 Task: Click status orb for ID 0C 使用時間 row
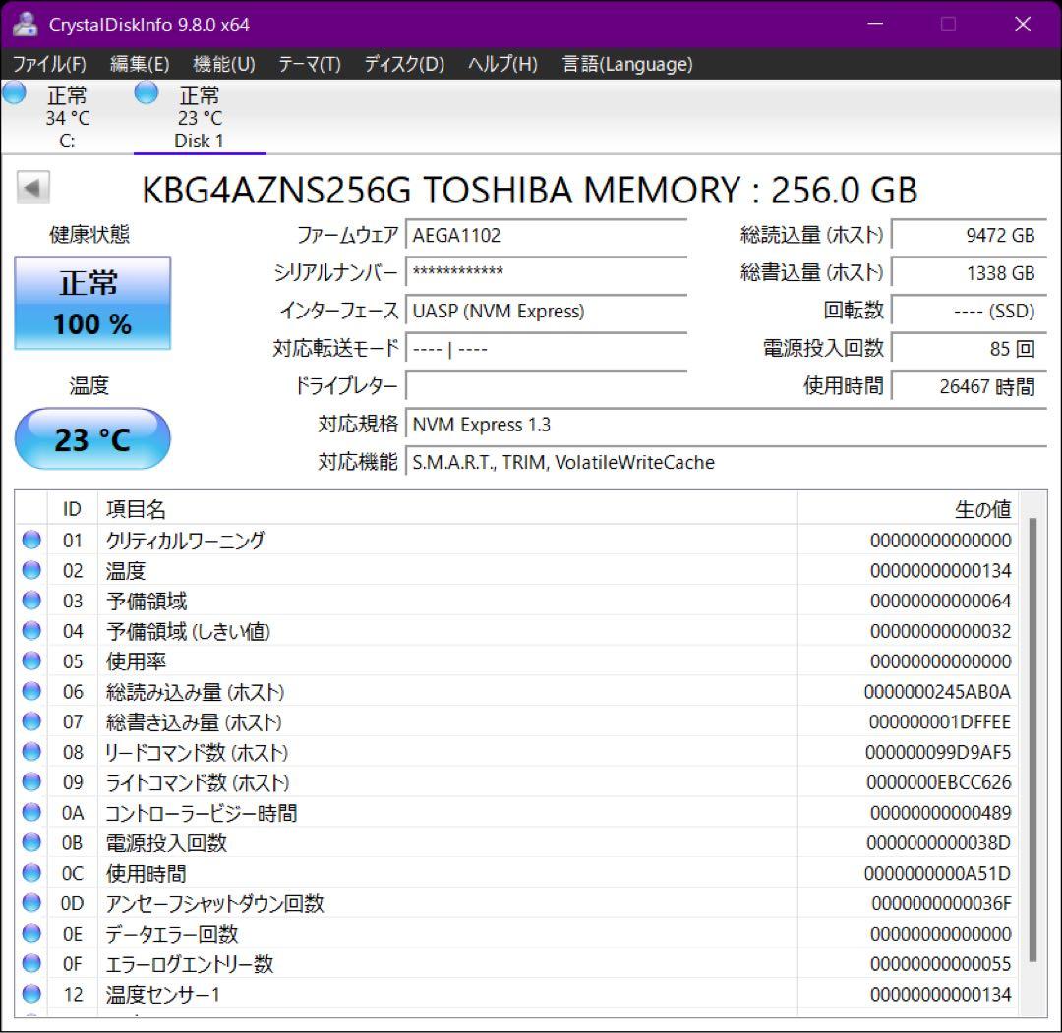pos(31,873)
